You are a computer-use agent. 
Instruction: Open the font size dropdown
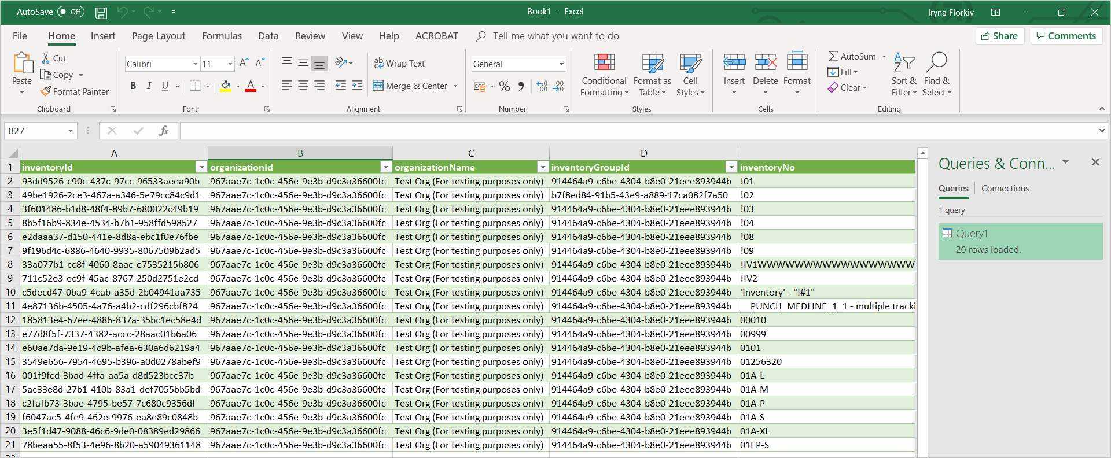pyautogui.click(x=230, y=64)
